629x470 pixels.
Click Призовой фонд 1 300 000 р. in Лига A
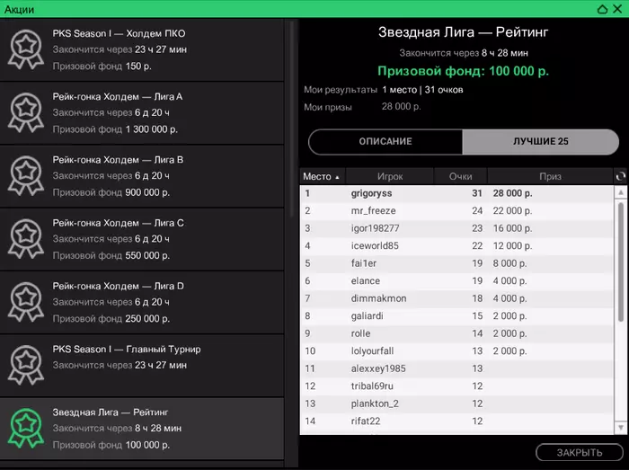coord(115,129)
